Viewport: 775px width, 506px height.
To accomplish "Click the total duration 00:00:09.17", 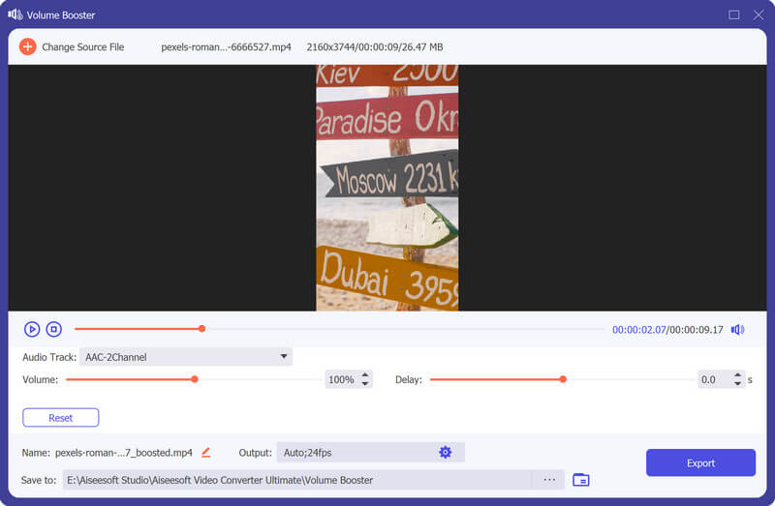I will (697, 330).
